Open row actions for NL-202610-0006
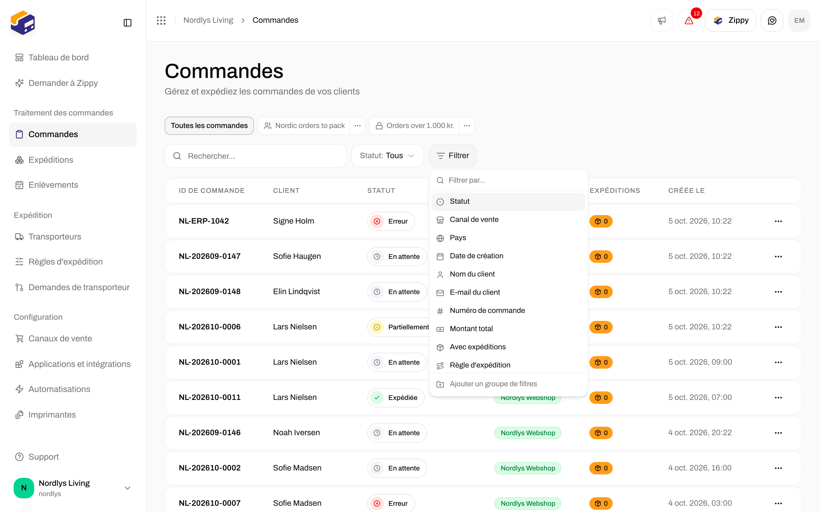The height and width of the screenshot is (512, 820). click(778, 327)
